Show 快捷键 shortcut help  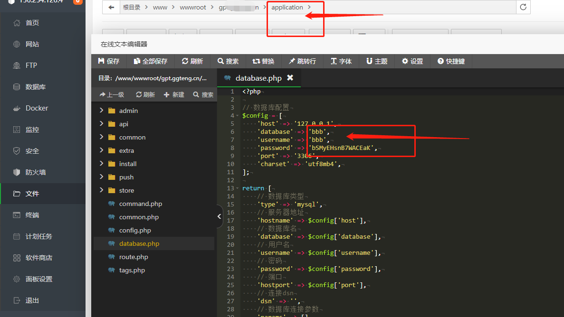click(451, 61)
